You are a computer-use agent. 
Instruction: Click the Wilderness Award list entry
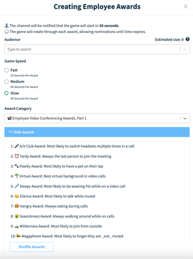coord(56,226)
